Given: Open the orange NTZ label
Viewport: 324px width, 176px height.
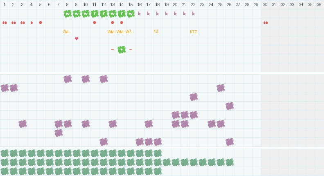Looking at the screenshot, I should click(193, 32).
